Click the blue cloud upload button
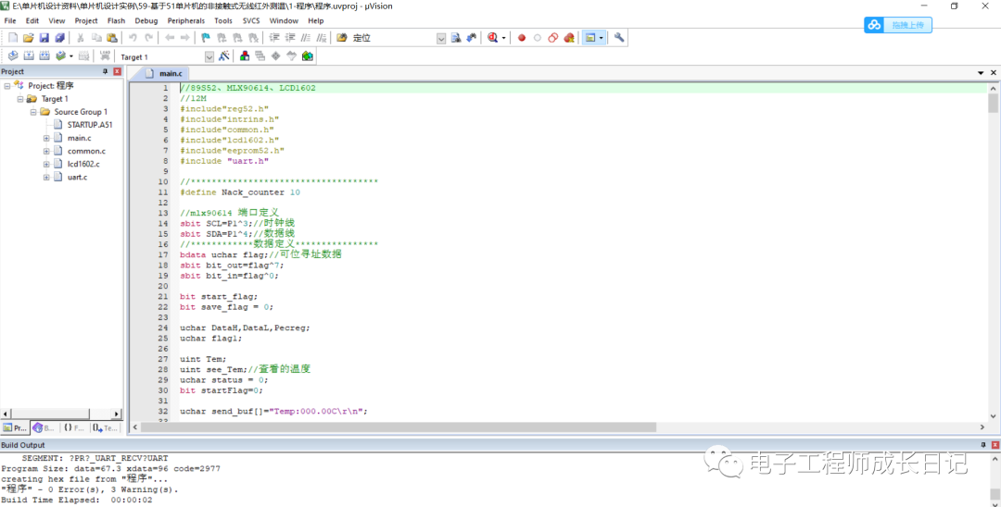 897,25
